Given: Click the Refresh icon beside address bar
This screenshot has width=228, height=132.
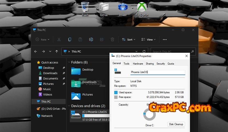Looking at the screenshot, I should point(144,52).
